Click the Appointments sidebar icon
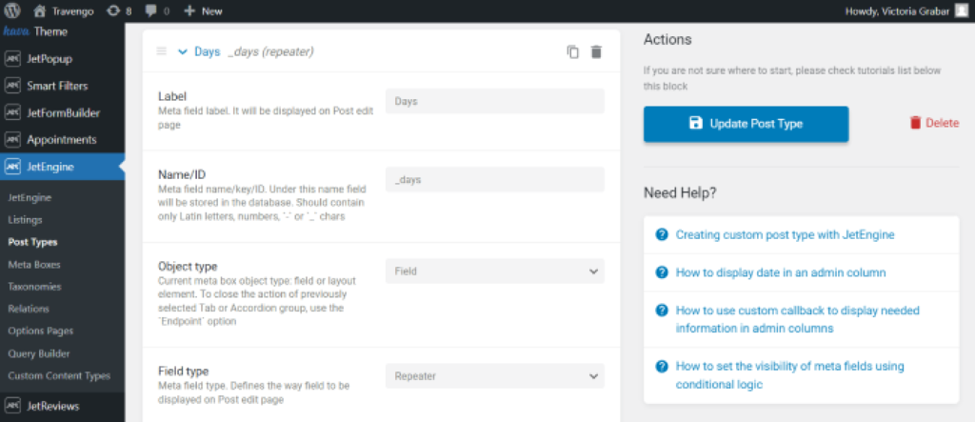 [x=12, y=139]
